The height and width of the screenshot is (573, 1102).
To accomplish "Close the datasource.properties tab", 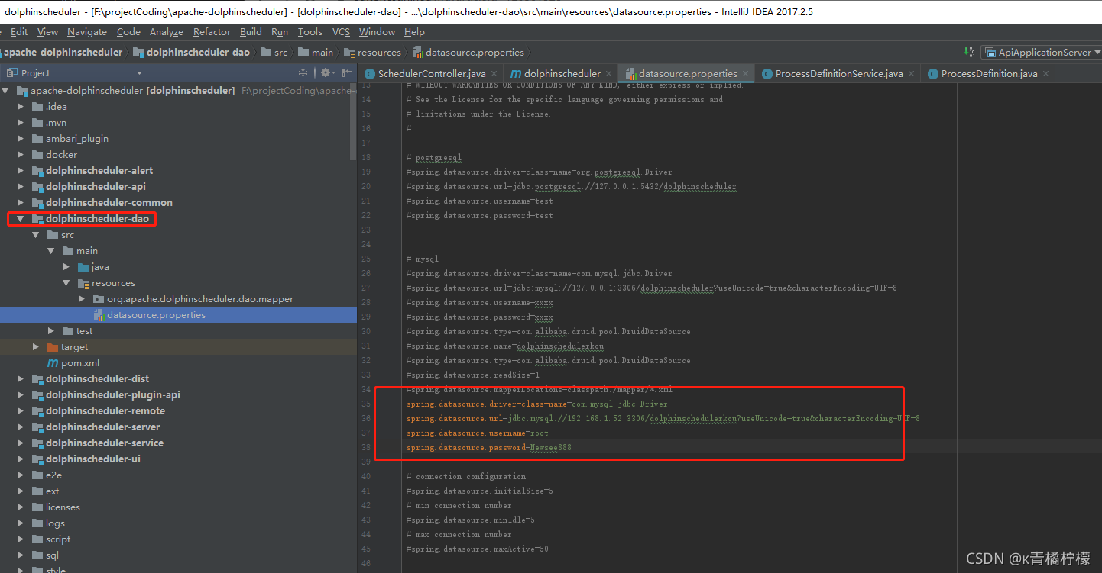I will [746, 74].
